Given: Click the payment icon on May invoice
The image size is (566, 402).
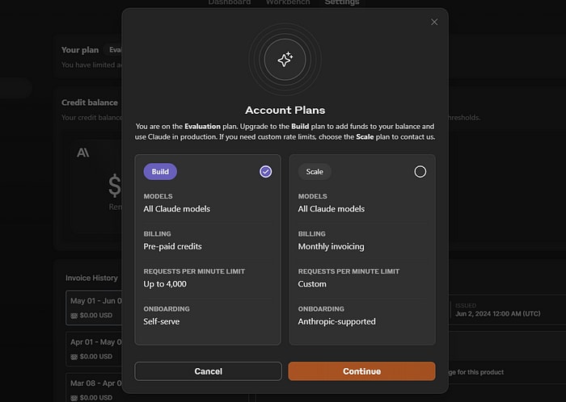Looking at the screenshot, I should pos(74,316).
